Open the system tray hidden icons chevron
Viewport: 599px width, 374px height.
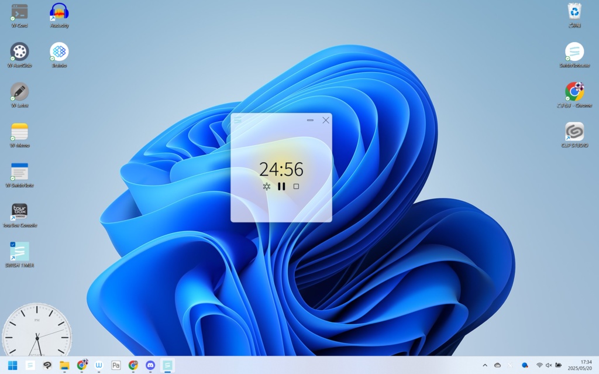484,366
